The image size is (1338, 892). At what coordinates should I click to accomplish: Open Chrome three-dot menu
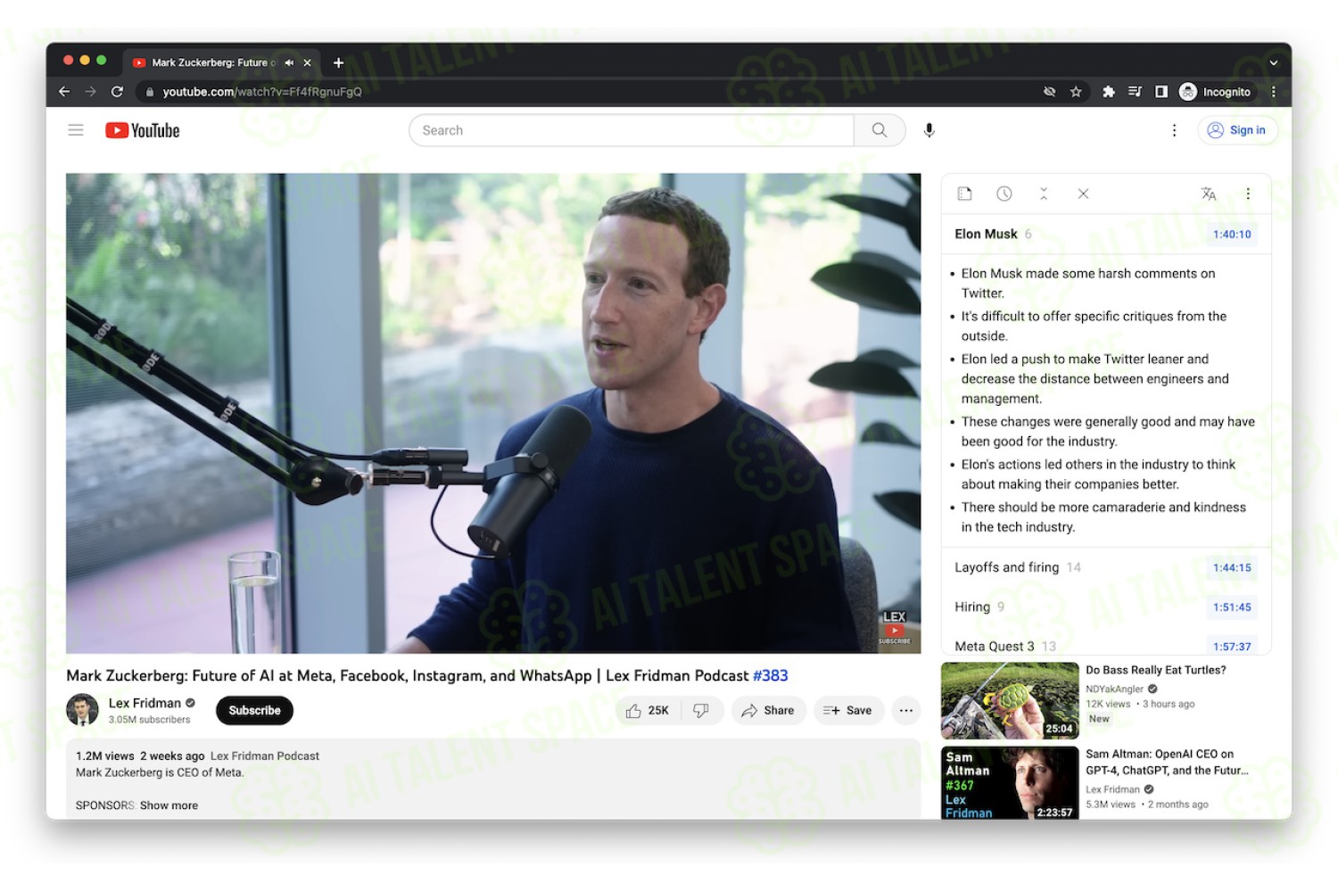click(1273, 91)
